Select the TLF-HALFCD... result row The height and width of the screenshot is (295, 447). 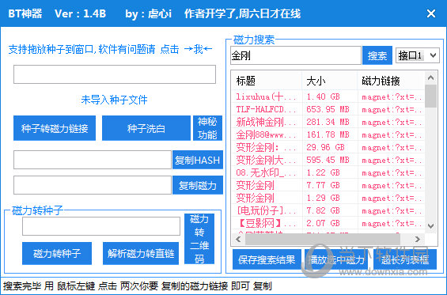click(328, 109)
